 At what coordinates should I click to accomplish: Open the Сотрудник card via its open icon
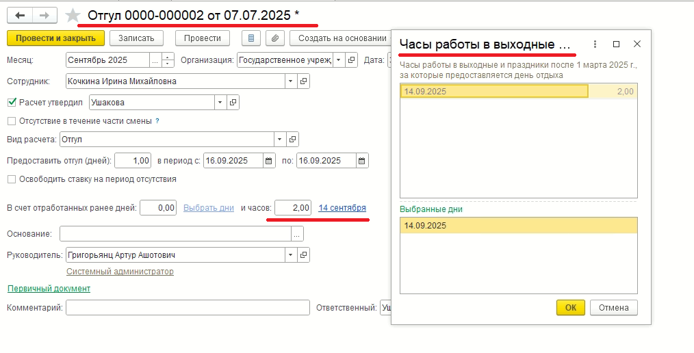[x=304, y=81]
